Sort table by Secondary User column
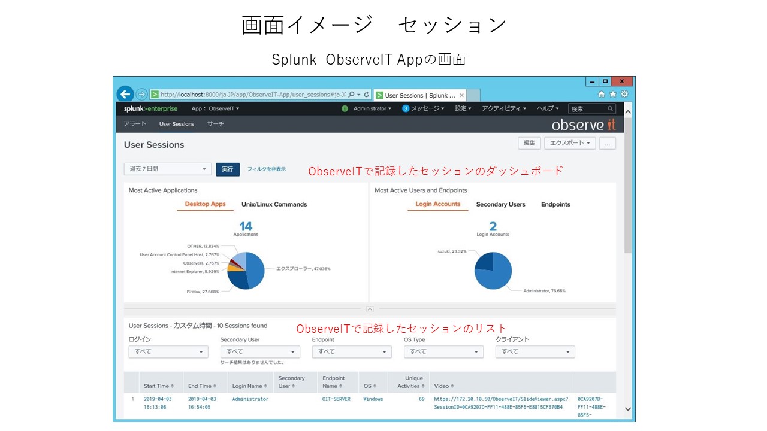This screenshot has height=431, width=767. 291,382
